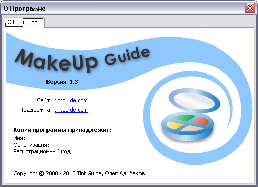Click the Сайт: label
The height and width of the screenshot is (187, 258).
(x=44, y=100)
